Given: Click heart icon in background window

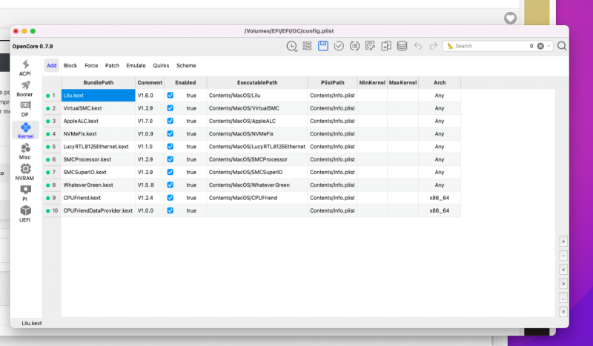Looking at the screenshot, I should pyautogui.click(x=510, y=18).
